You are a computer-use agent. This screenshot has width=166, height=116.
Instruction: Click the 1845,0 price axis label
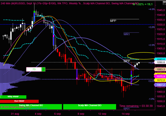pos(161,106)
